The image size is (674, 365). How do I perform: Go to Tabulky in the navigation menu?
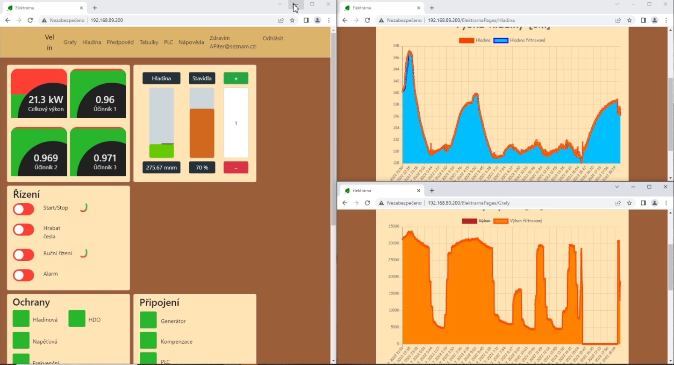(x=149, y=42)
